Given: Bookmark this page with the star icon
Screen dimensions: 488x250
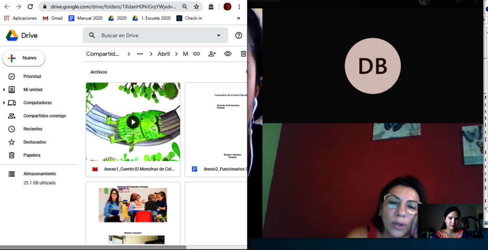Looking at the screenshot, I should pos(196,7).
